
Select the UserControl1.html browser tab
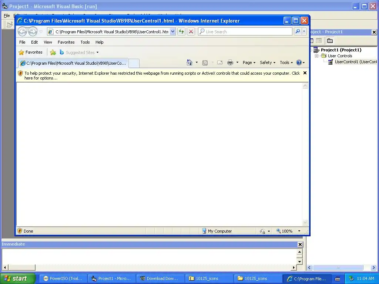tap(74, 63)
